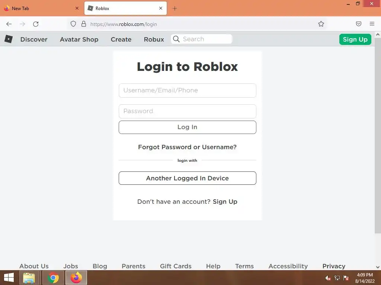381x285 pixels.
Task: Click the browser address bar URL
Action: (124, 24)
